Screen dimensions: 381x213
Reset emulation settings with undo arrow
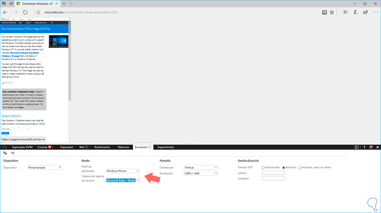pyautogui.click(x=13, y=153)
